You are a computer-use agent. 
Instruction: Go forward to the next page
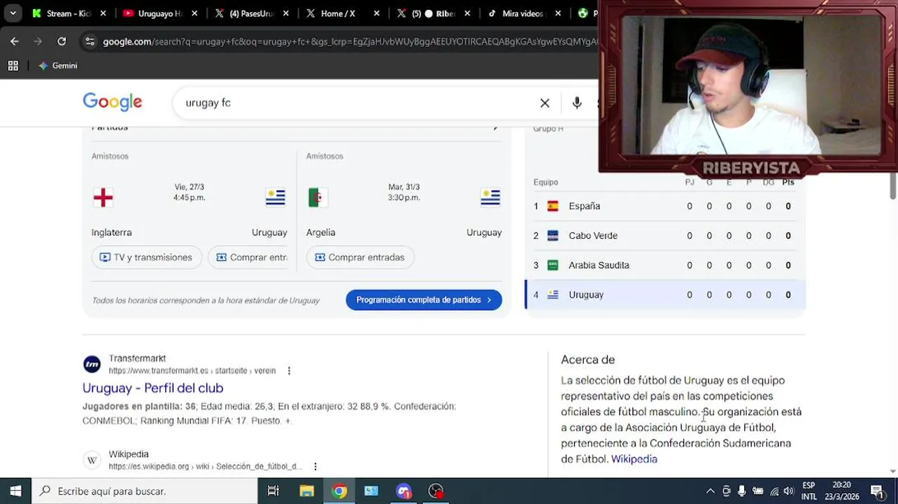pos(38,41)
